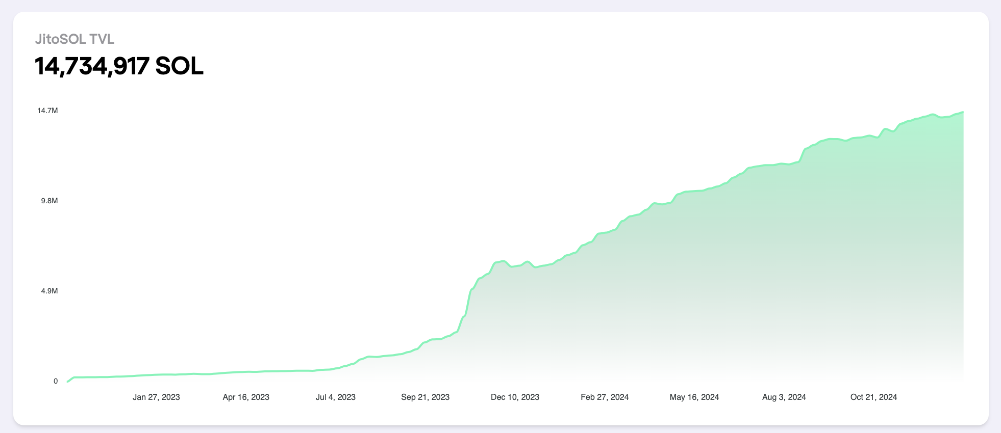Select the 14,734,917 SOL total value
This screenshot has height=433, width=1001.
tap(119, 66)
